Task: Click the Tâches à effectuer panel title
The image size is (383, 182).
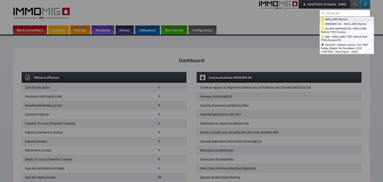Action: 46,78
